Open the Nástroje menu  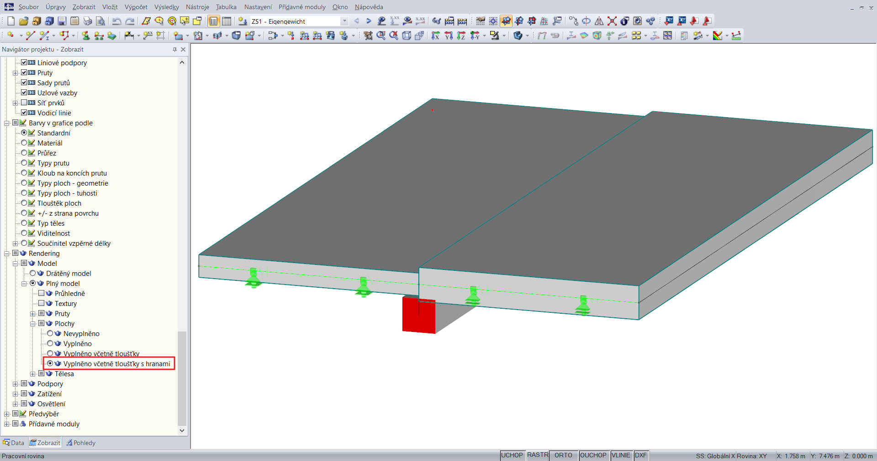point(197,7)
